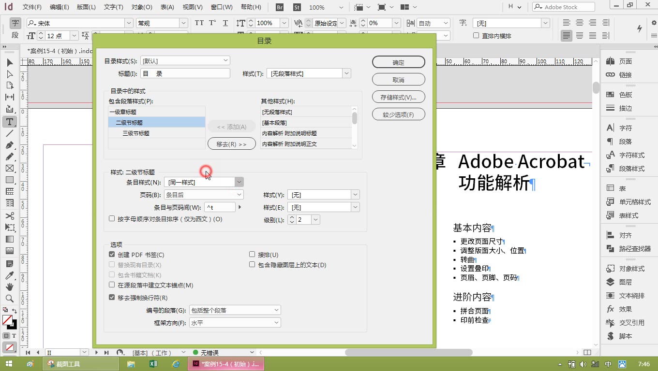Toggle 直排内横排 checkbox in control bar
658x371 pixels.
[x=476, y=36]
